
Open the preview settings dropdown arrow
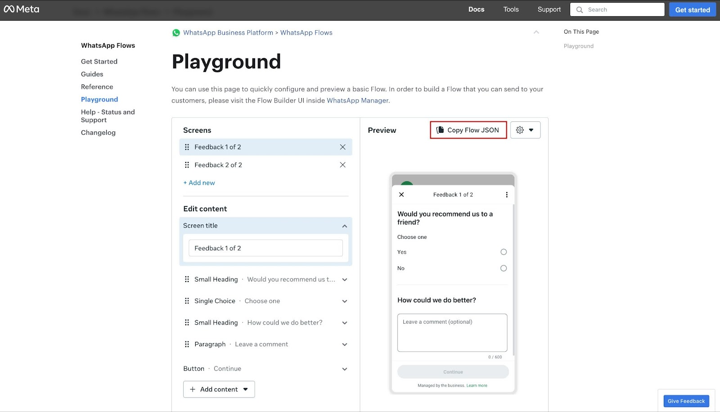[x=531, y=130]
